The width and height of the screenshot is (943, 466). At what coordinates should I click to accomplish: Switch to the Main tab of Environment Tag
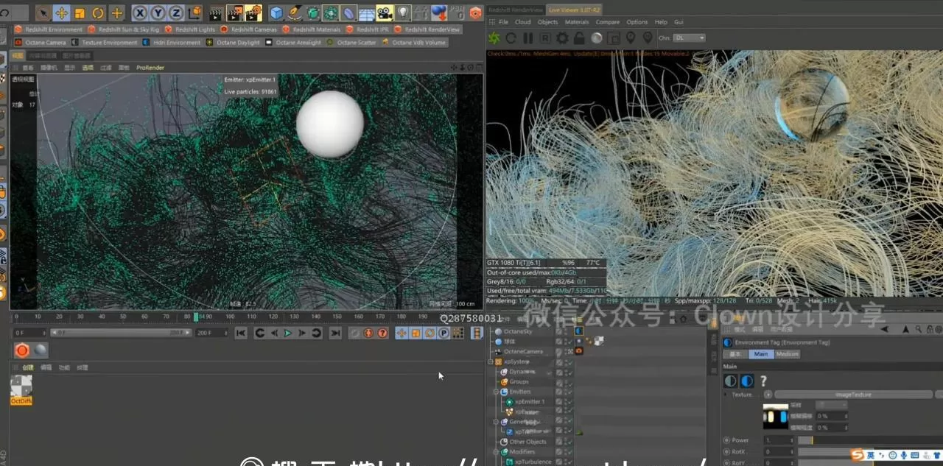click(x=761, y=354)
